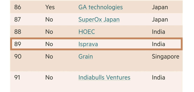Click the Singapore country cell
The height and width of the screenshot is (92, 194).
coord(165,57)
